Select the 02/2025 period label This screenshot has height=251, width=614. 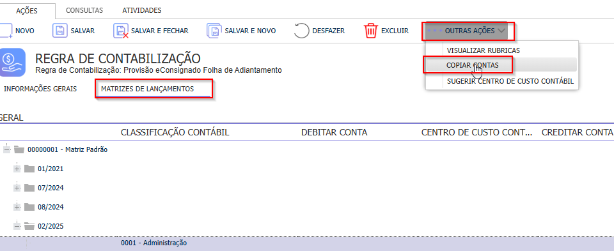point(51,226)
